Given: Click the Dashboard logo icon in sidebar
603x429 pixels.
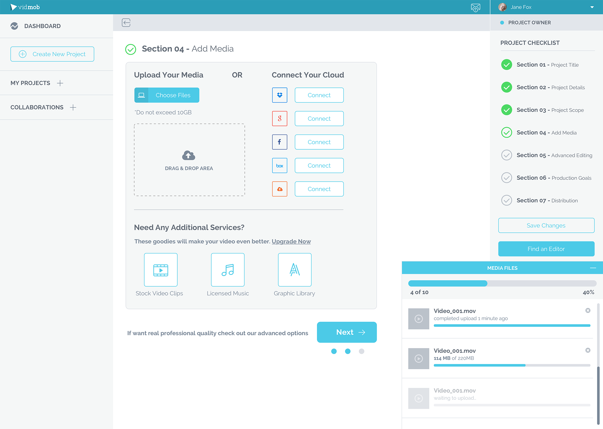Looking at the screenshot, I should click(15, 26).
